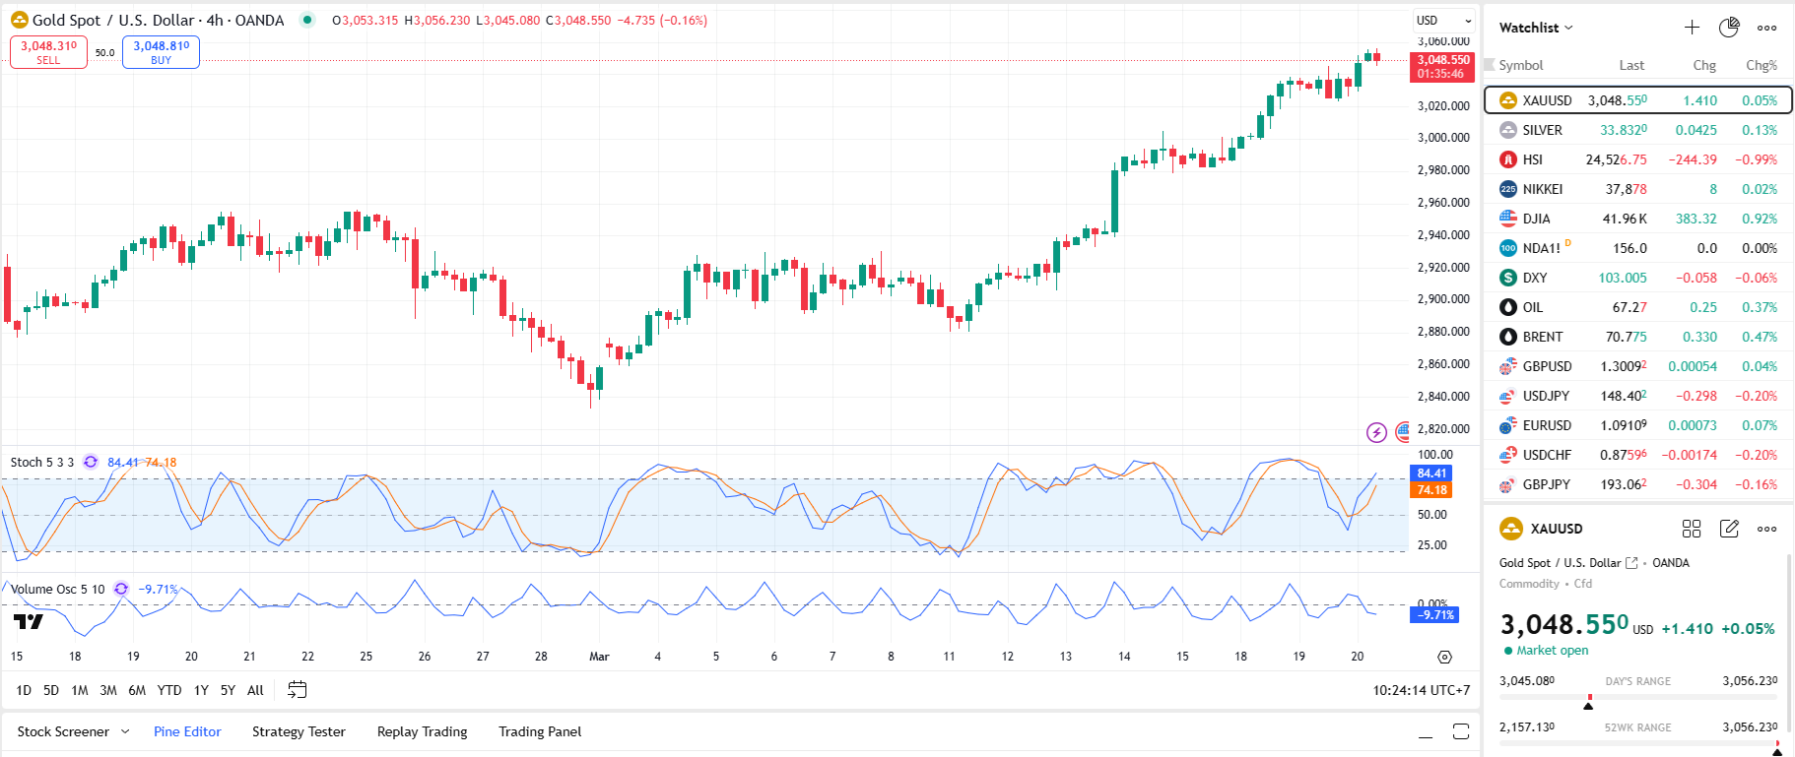Expand the Stock Screener dropdown arrow
The width and height of the screenshot is (1795, 757).
coord(125,731)
